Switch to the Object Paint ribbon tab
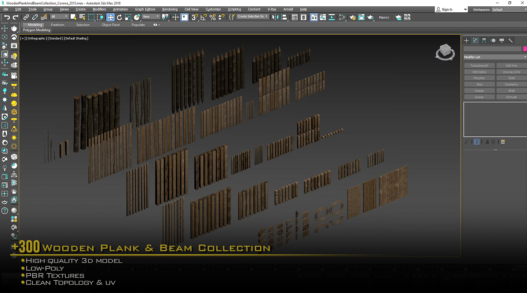527x293 pixels. 111,25
